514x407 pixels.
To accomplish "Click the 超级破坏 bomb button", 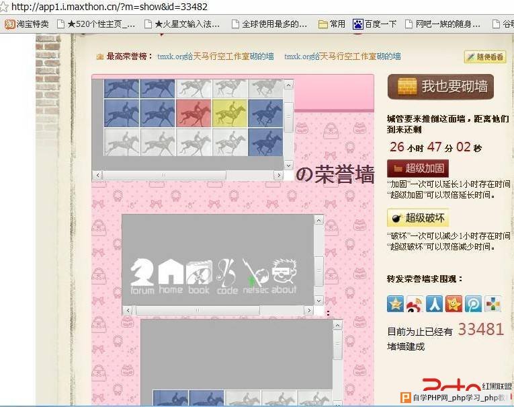I will click(x=418, y=218).
